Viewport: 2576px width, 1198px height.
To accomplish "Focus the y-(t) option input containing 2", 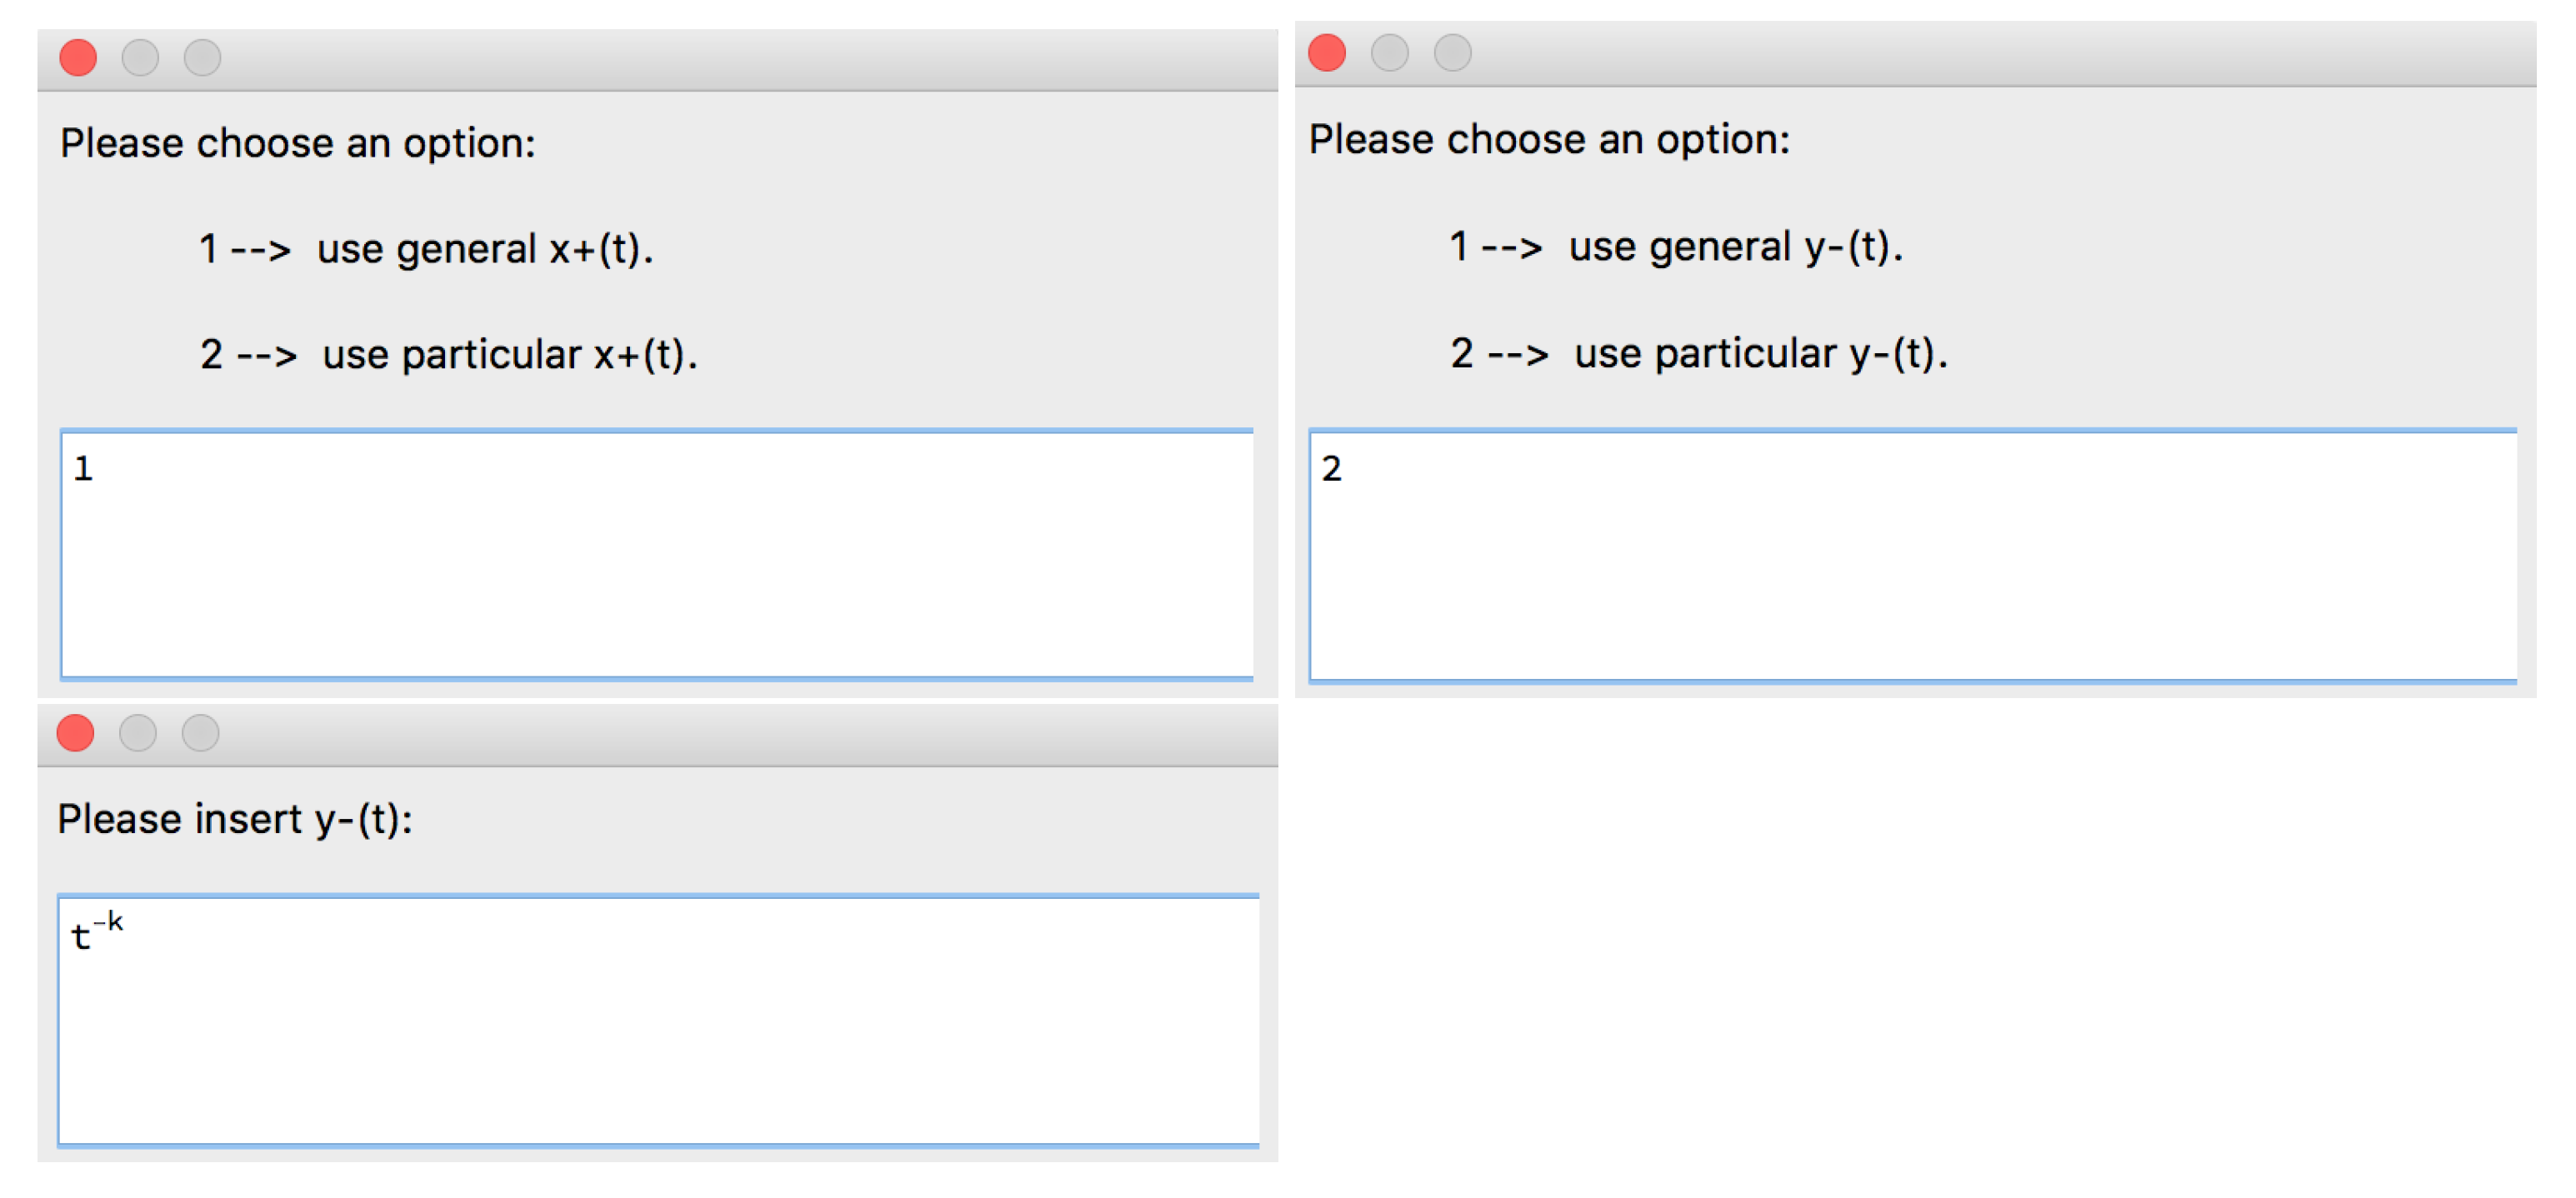I will pos(1912,555).
